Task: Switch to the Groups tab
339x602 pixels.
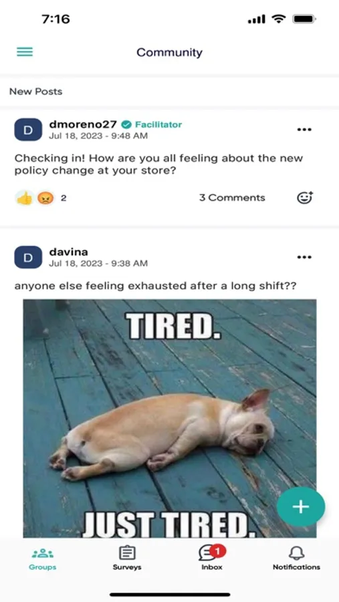Action: (42, 559)
